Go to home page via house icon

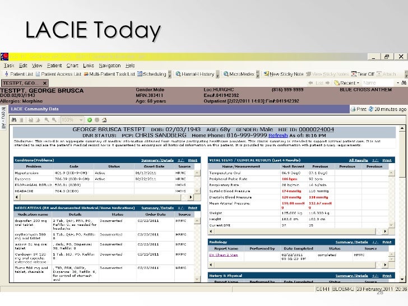[104, 120]
